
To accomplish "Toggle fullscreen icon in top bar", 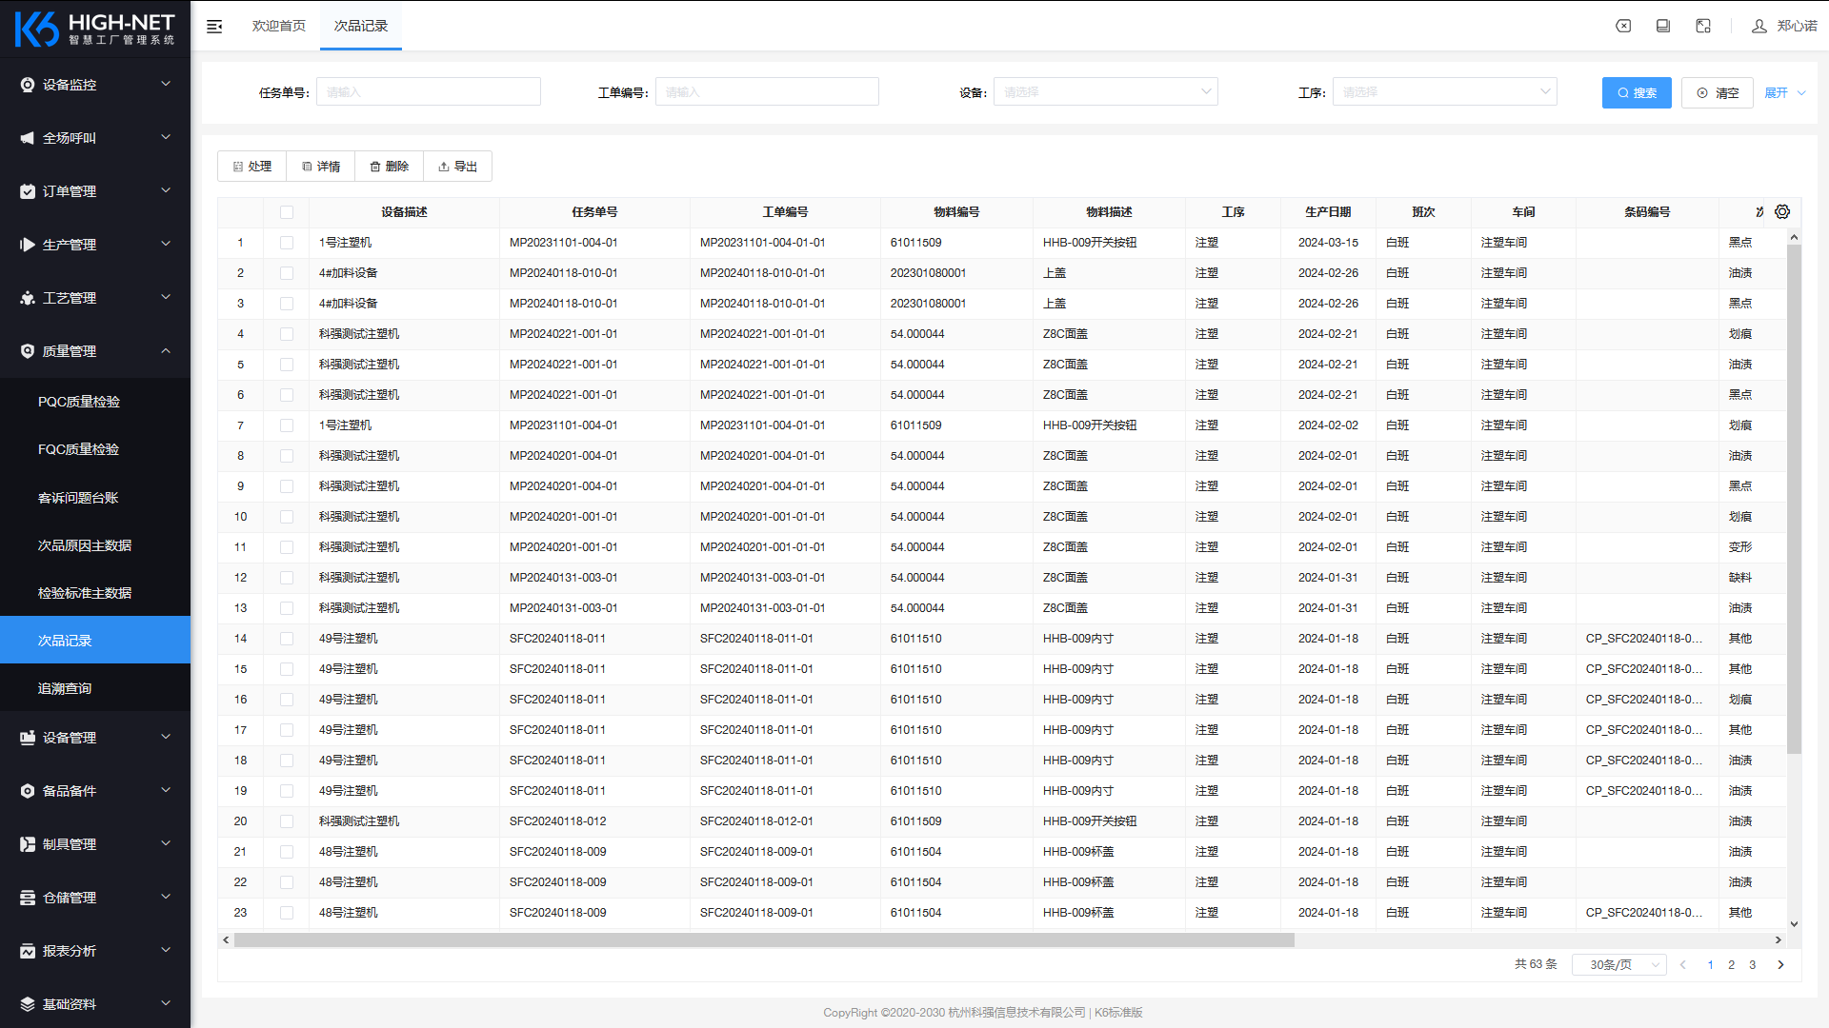I will click(1703, 26).
